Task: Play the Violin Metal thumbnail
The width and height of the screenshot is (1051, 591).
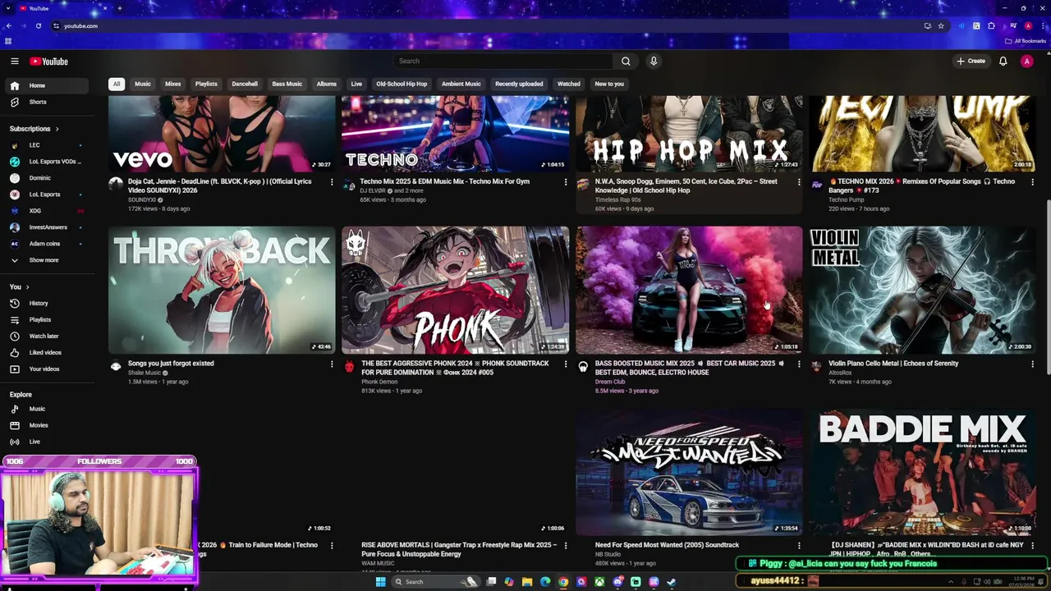Action: tap(922, 291)
